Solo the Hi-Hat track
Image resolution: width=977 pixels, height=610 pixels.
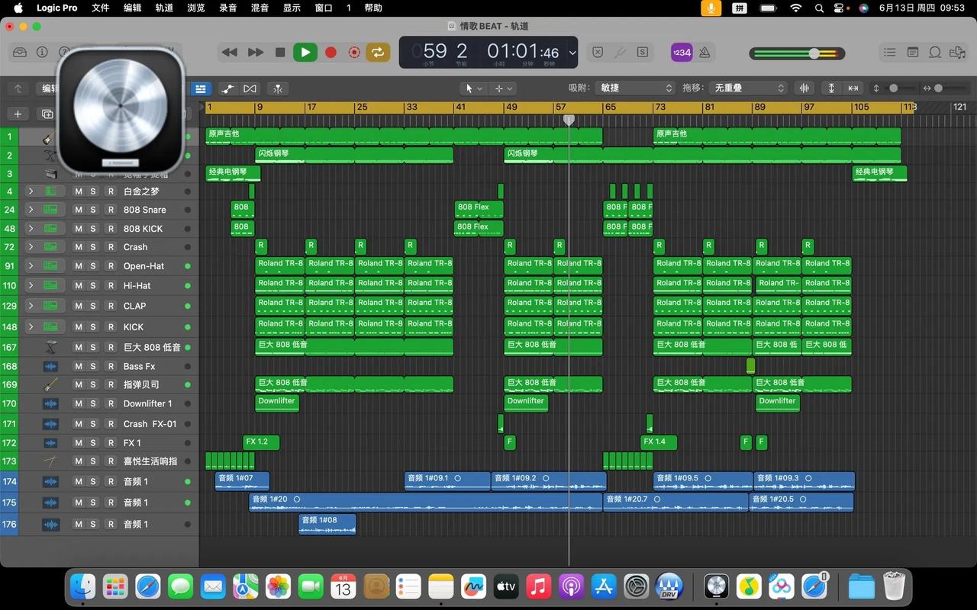[x=93, y=286]
